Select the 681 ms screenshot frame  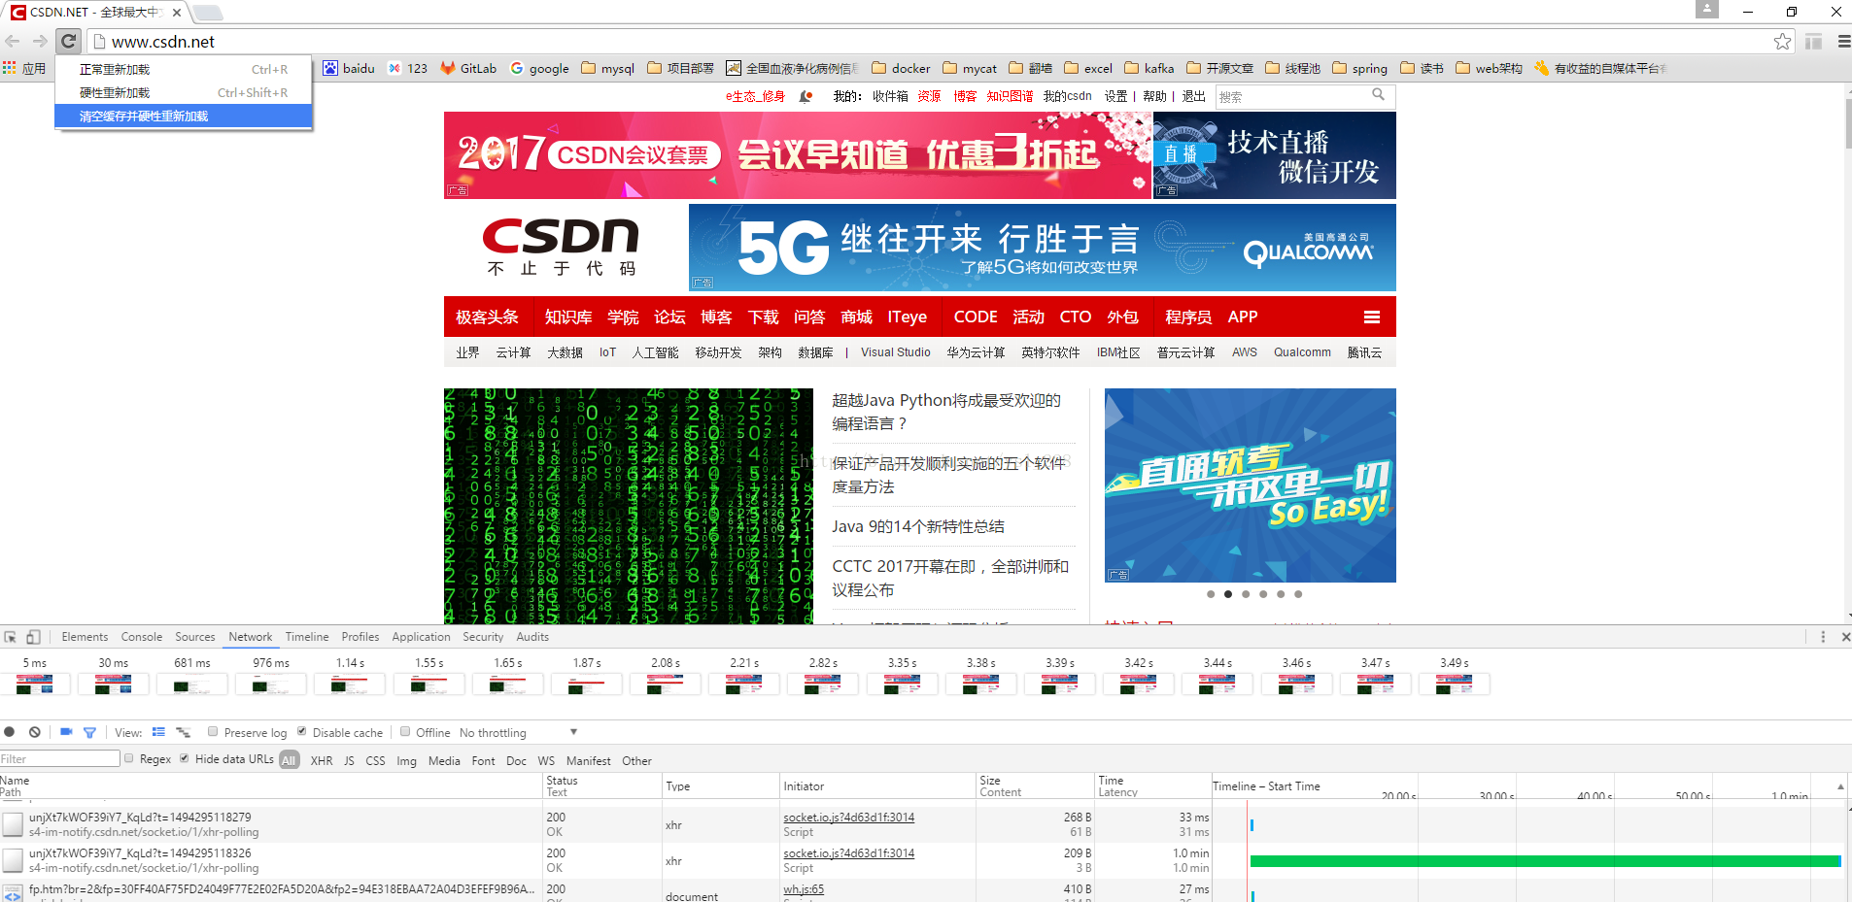coord(192,684)
